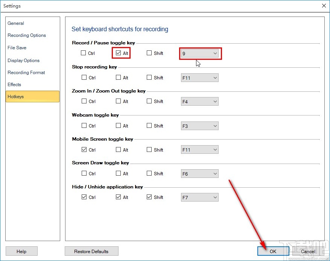Check Shift for Webcam toggle key

[149, 126]
